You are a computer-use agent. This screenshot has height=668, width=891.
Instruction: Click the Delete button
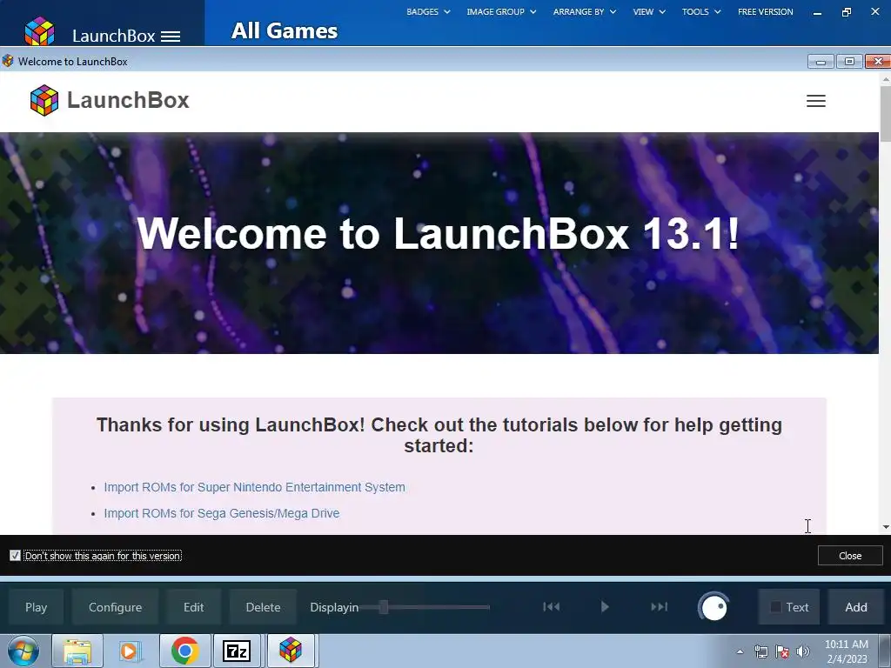tap(263, 607)
